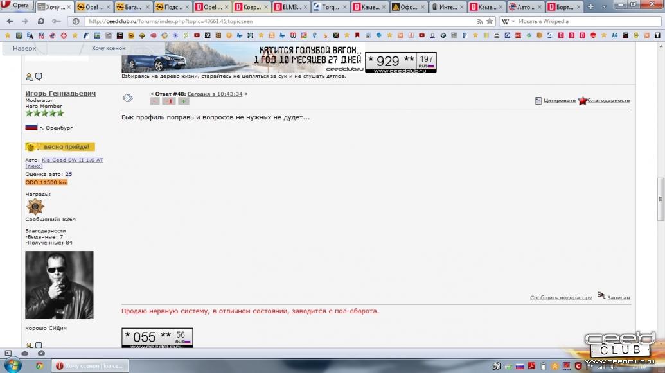Click the Russian language flag in system tray
Viewport: 665px width, 373px height.
[x=520, y=366]
